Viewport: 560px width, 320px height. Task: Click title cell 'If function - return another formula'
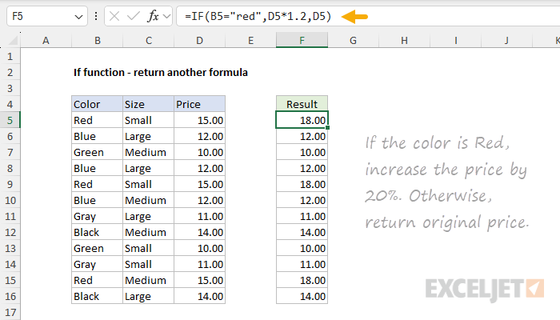click(x=160, y=73)
